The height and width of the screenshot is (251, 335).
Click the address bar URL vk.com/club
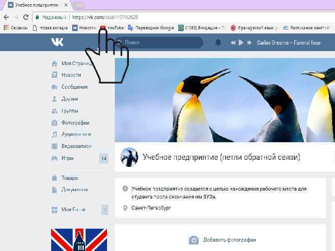point(105,17)
